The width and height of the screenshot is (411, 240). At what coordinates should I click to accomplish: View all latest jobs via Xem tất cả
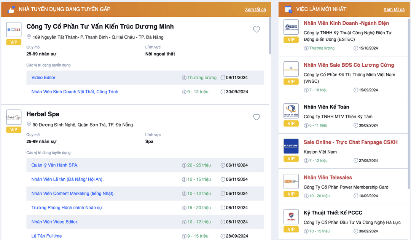(x=394, y=10)
